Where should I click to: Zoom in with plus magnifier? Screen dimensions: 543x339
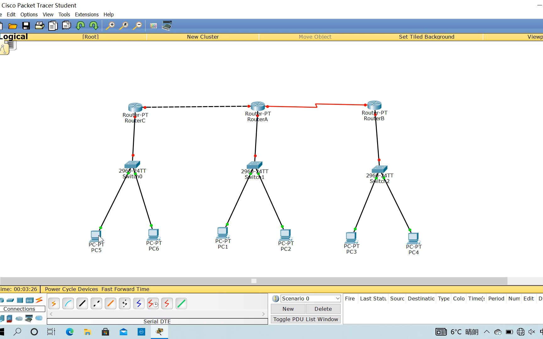pos(110,26)
